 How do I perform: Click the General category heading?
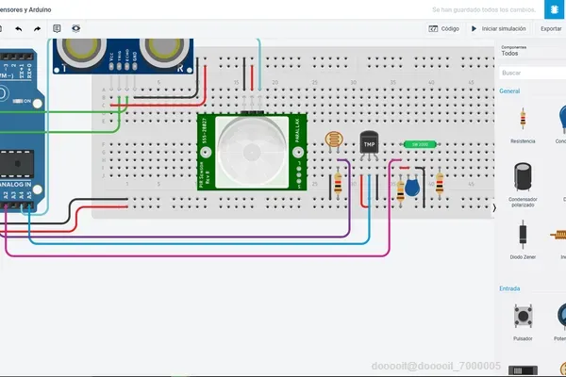click(509, 90)
